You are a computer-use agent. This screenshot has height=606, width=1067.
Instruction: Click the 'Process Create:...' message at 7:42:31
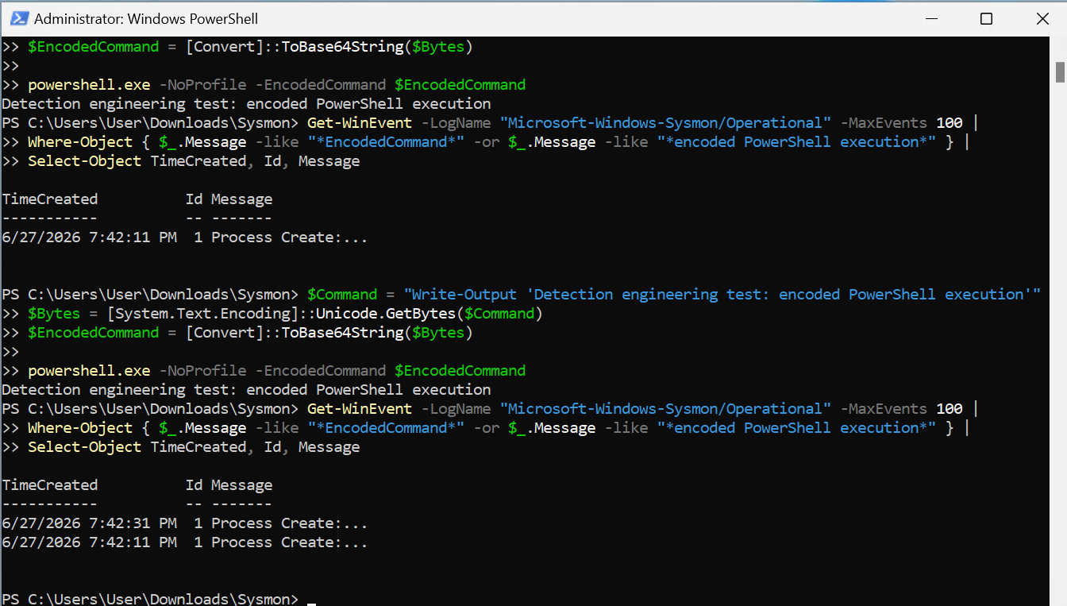[290, 523]
